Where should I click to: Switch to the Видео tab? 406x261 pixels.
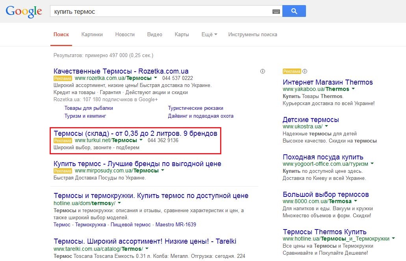[154, 34]
